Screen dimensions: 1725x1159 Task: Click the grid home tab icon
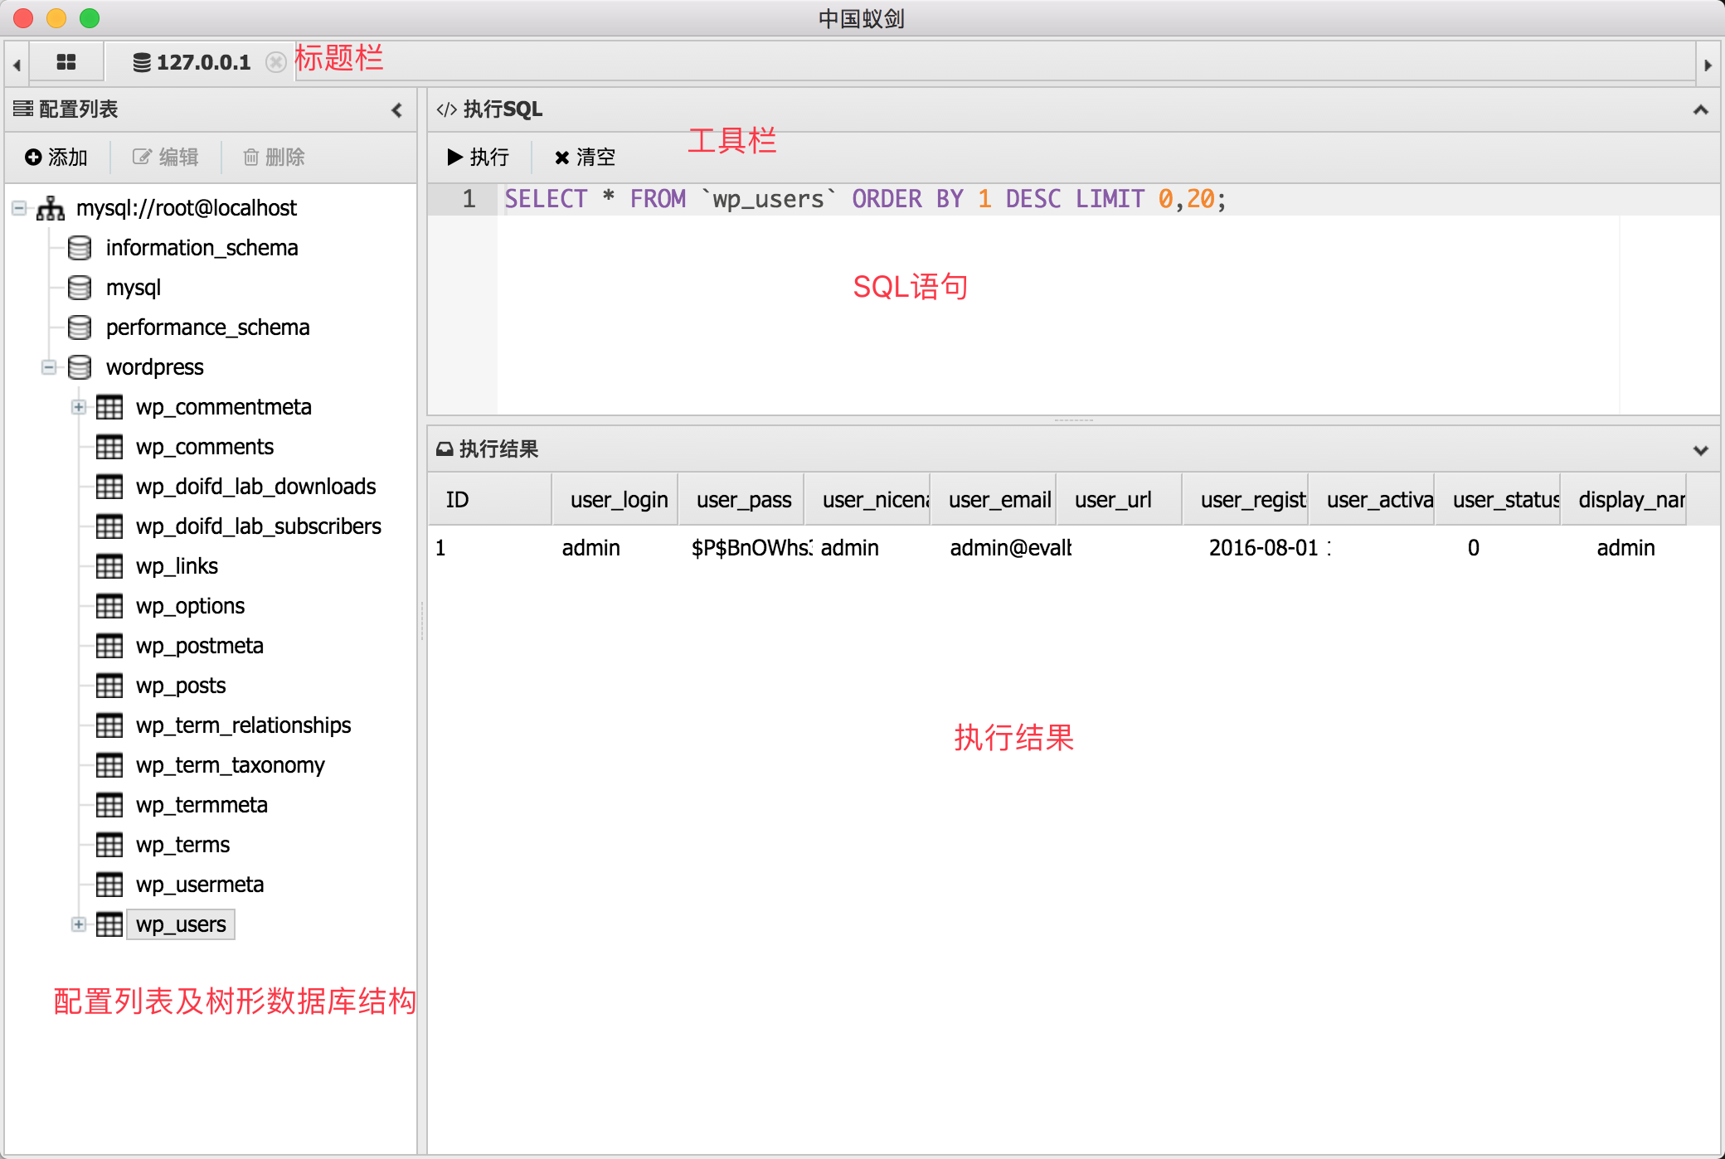pyautogui.click(x=66, y=62)
